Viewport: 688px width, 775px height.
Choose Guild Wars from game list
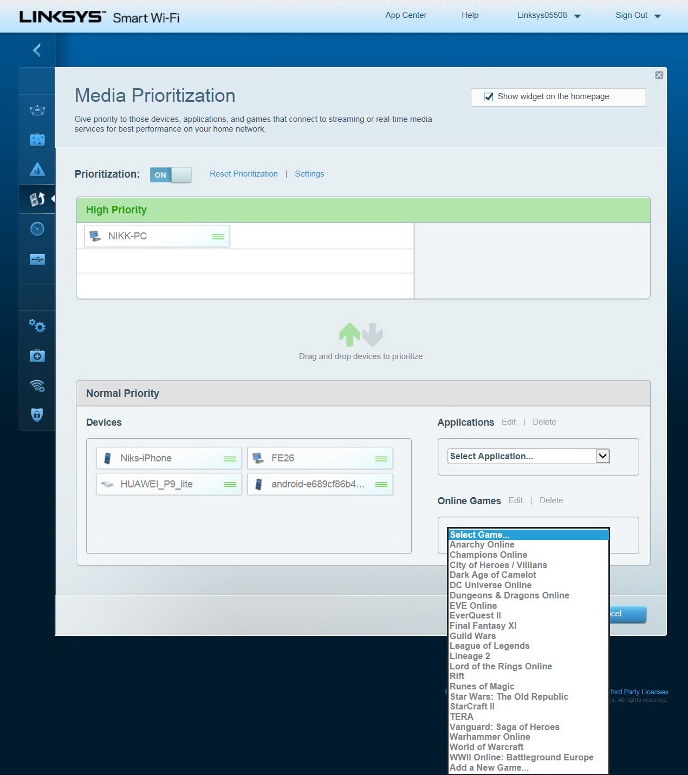(529, 636)
